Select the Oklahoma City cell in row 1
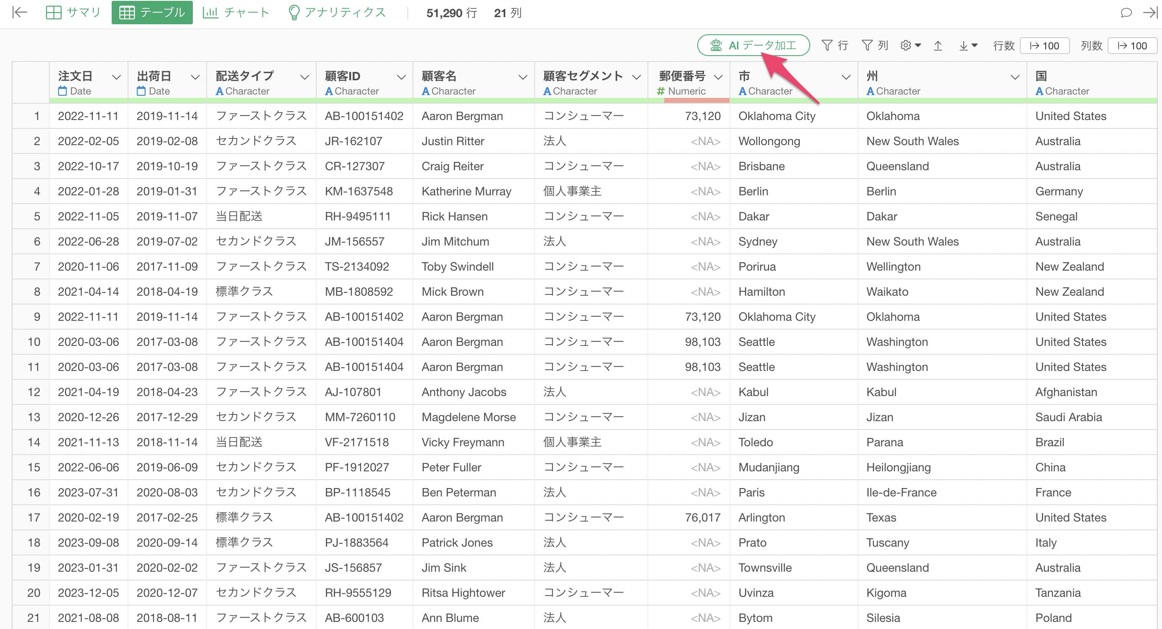Image resolution: width=1162 pixels, height=629 pixels. pyautogui.click(x=777, y=116)
